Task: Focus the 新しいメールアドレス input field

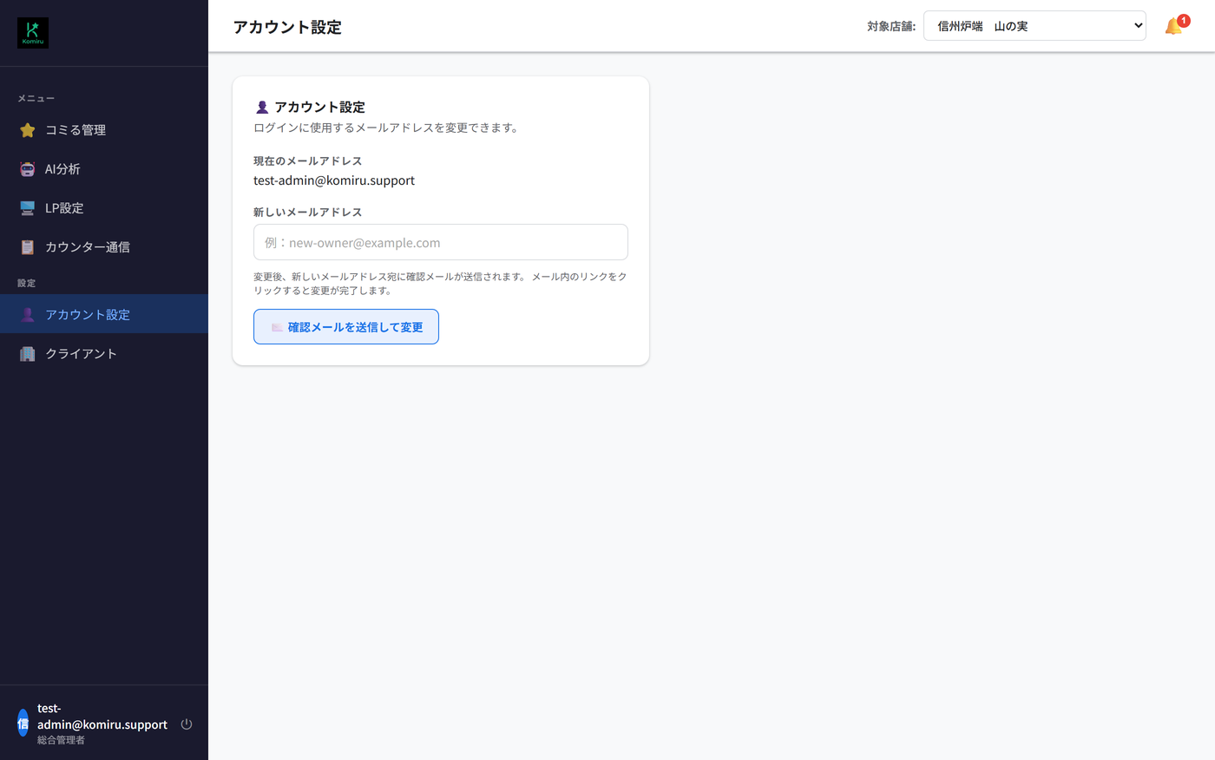Action: pos(441,242)
